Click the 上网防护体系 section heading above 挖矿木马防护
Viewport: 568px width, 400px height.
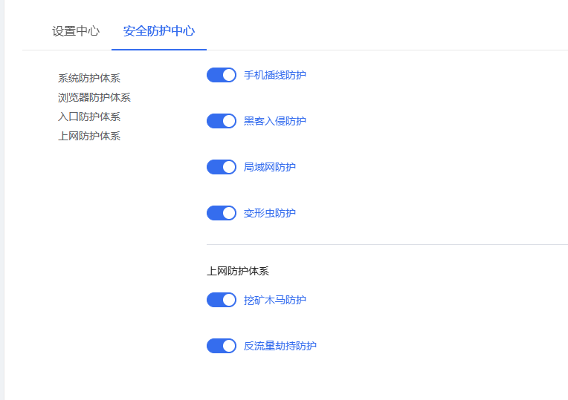pyautogui.click(x=238, y=272)
